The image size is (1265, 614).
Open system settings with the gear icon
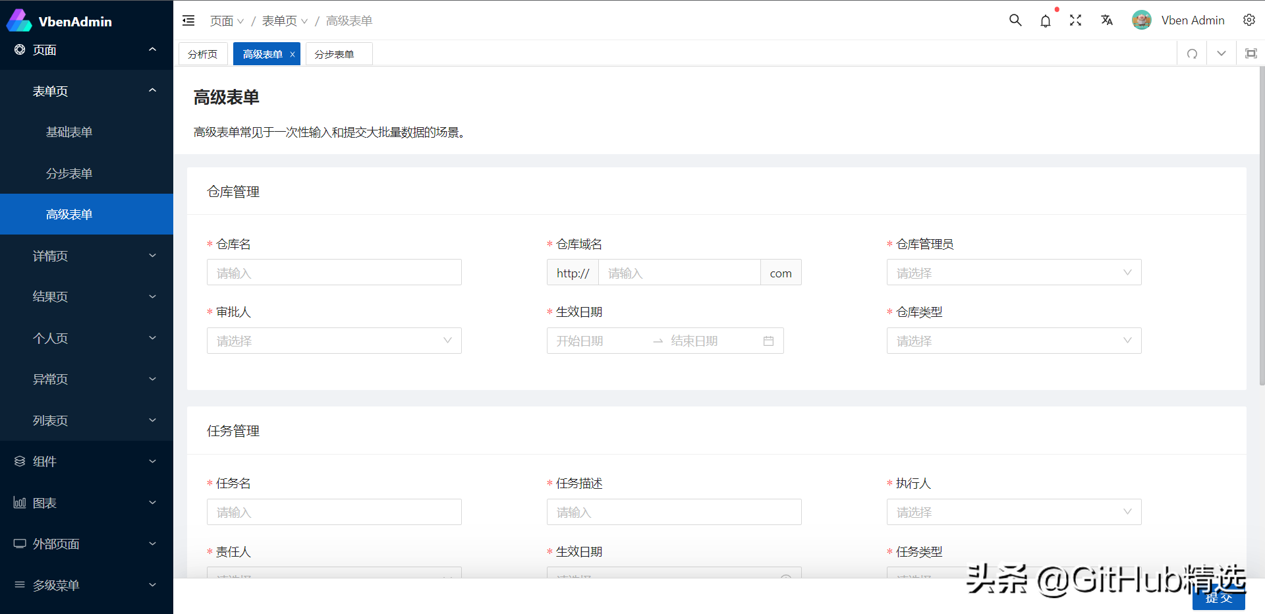[x=1249, y=20]
